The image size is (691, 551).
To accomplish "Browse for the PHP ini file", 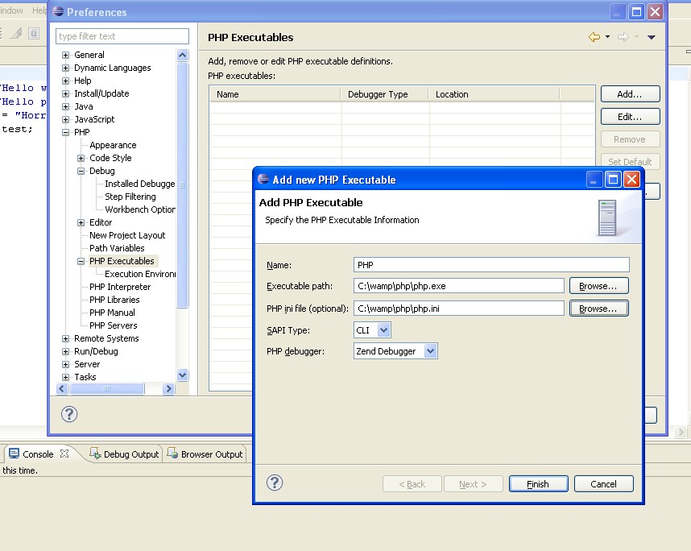I will coord(598,309).
